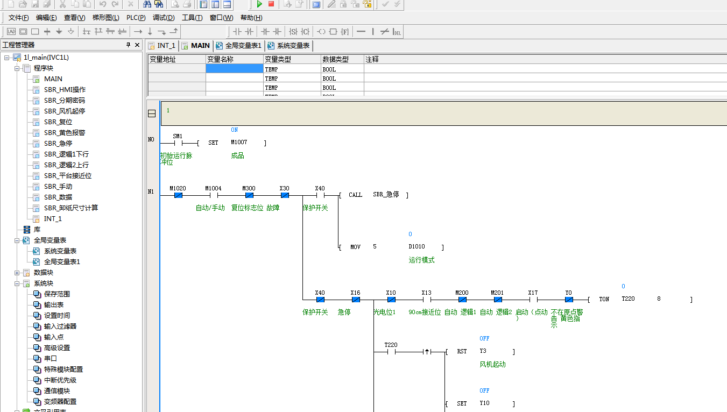Insert an output coil element

point(321,31)
